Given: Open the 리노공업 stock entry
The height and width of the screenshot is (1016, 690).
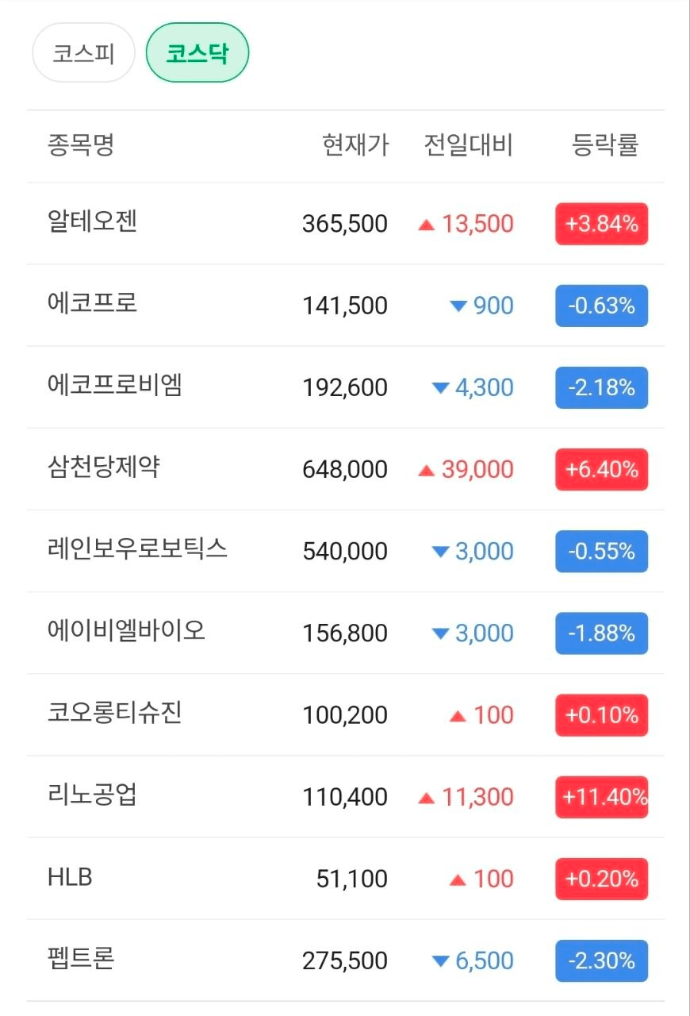Looking at the screenshot, I should (x=93, y=794).
